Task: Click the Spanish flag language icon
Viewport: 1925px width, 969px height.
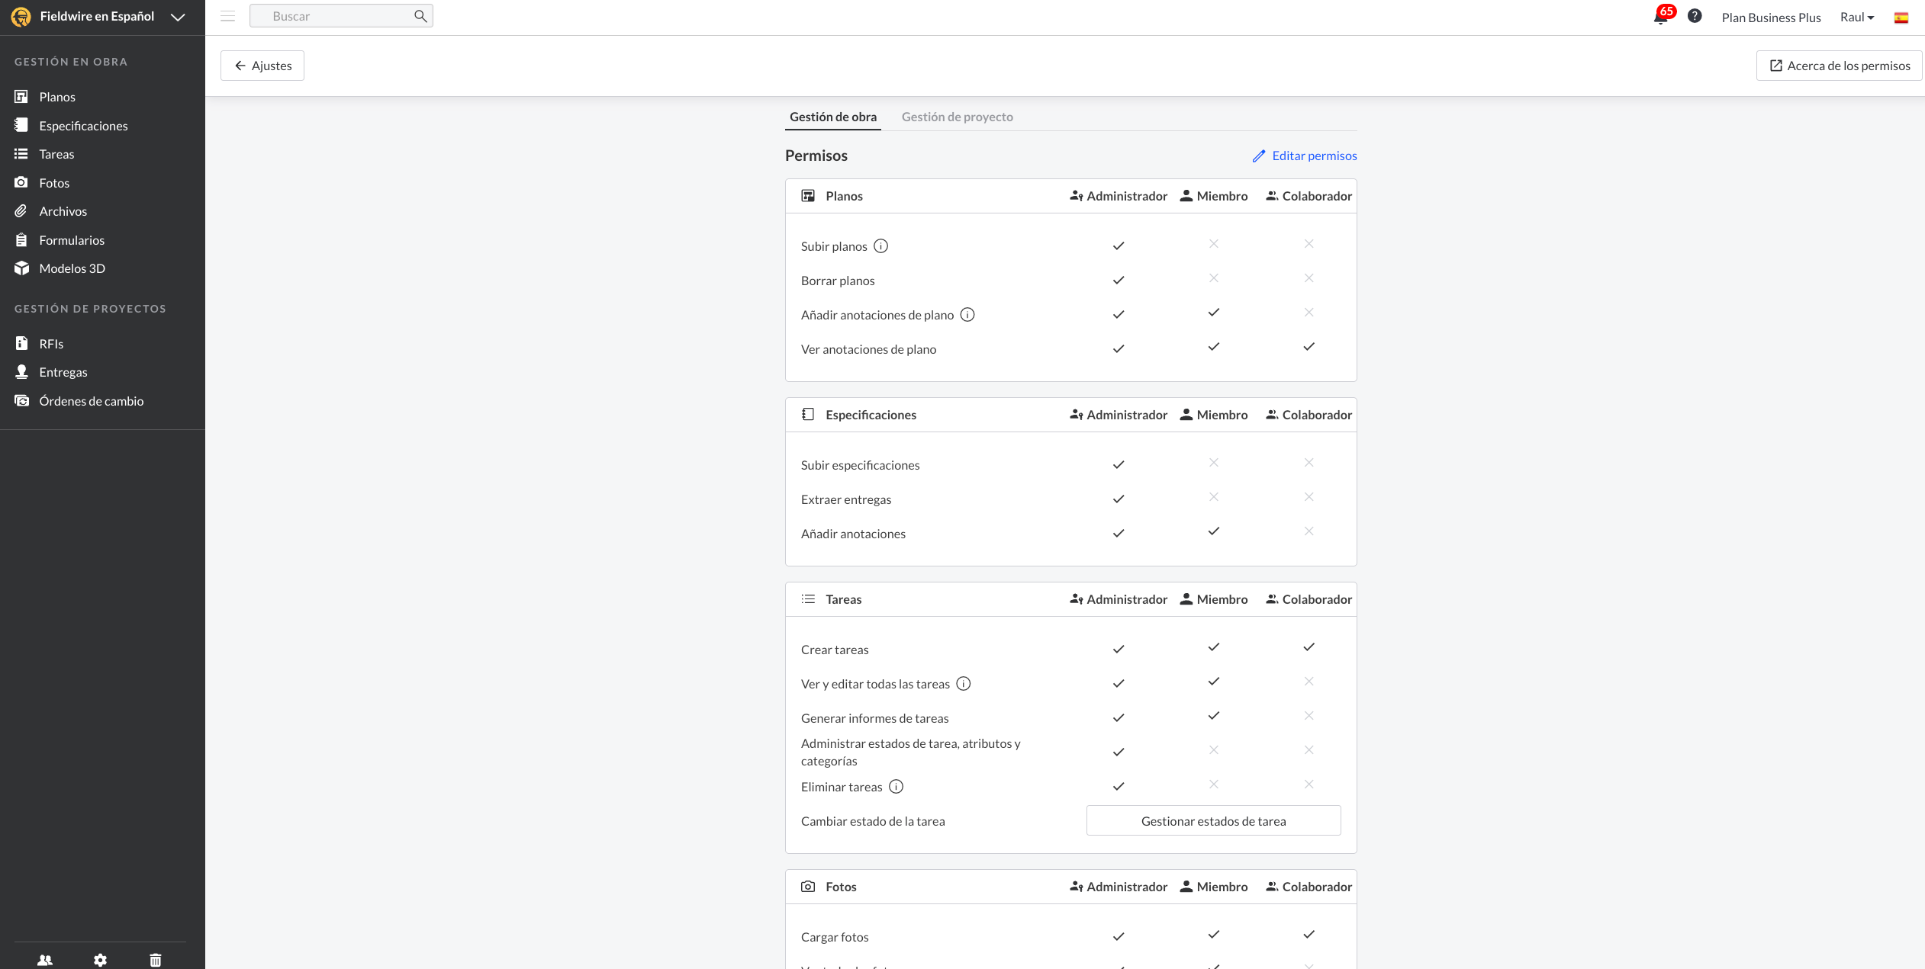Action: point(1901,18)
